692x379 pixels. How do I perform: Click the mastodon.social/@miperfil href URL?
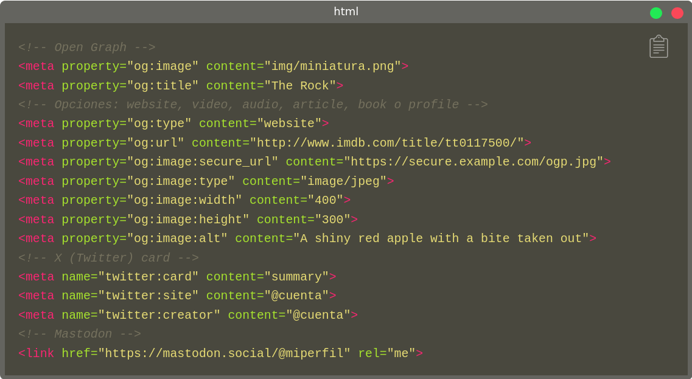coord(224,353)
